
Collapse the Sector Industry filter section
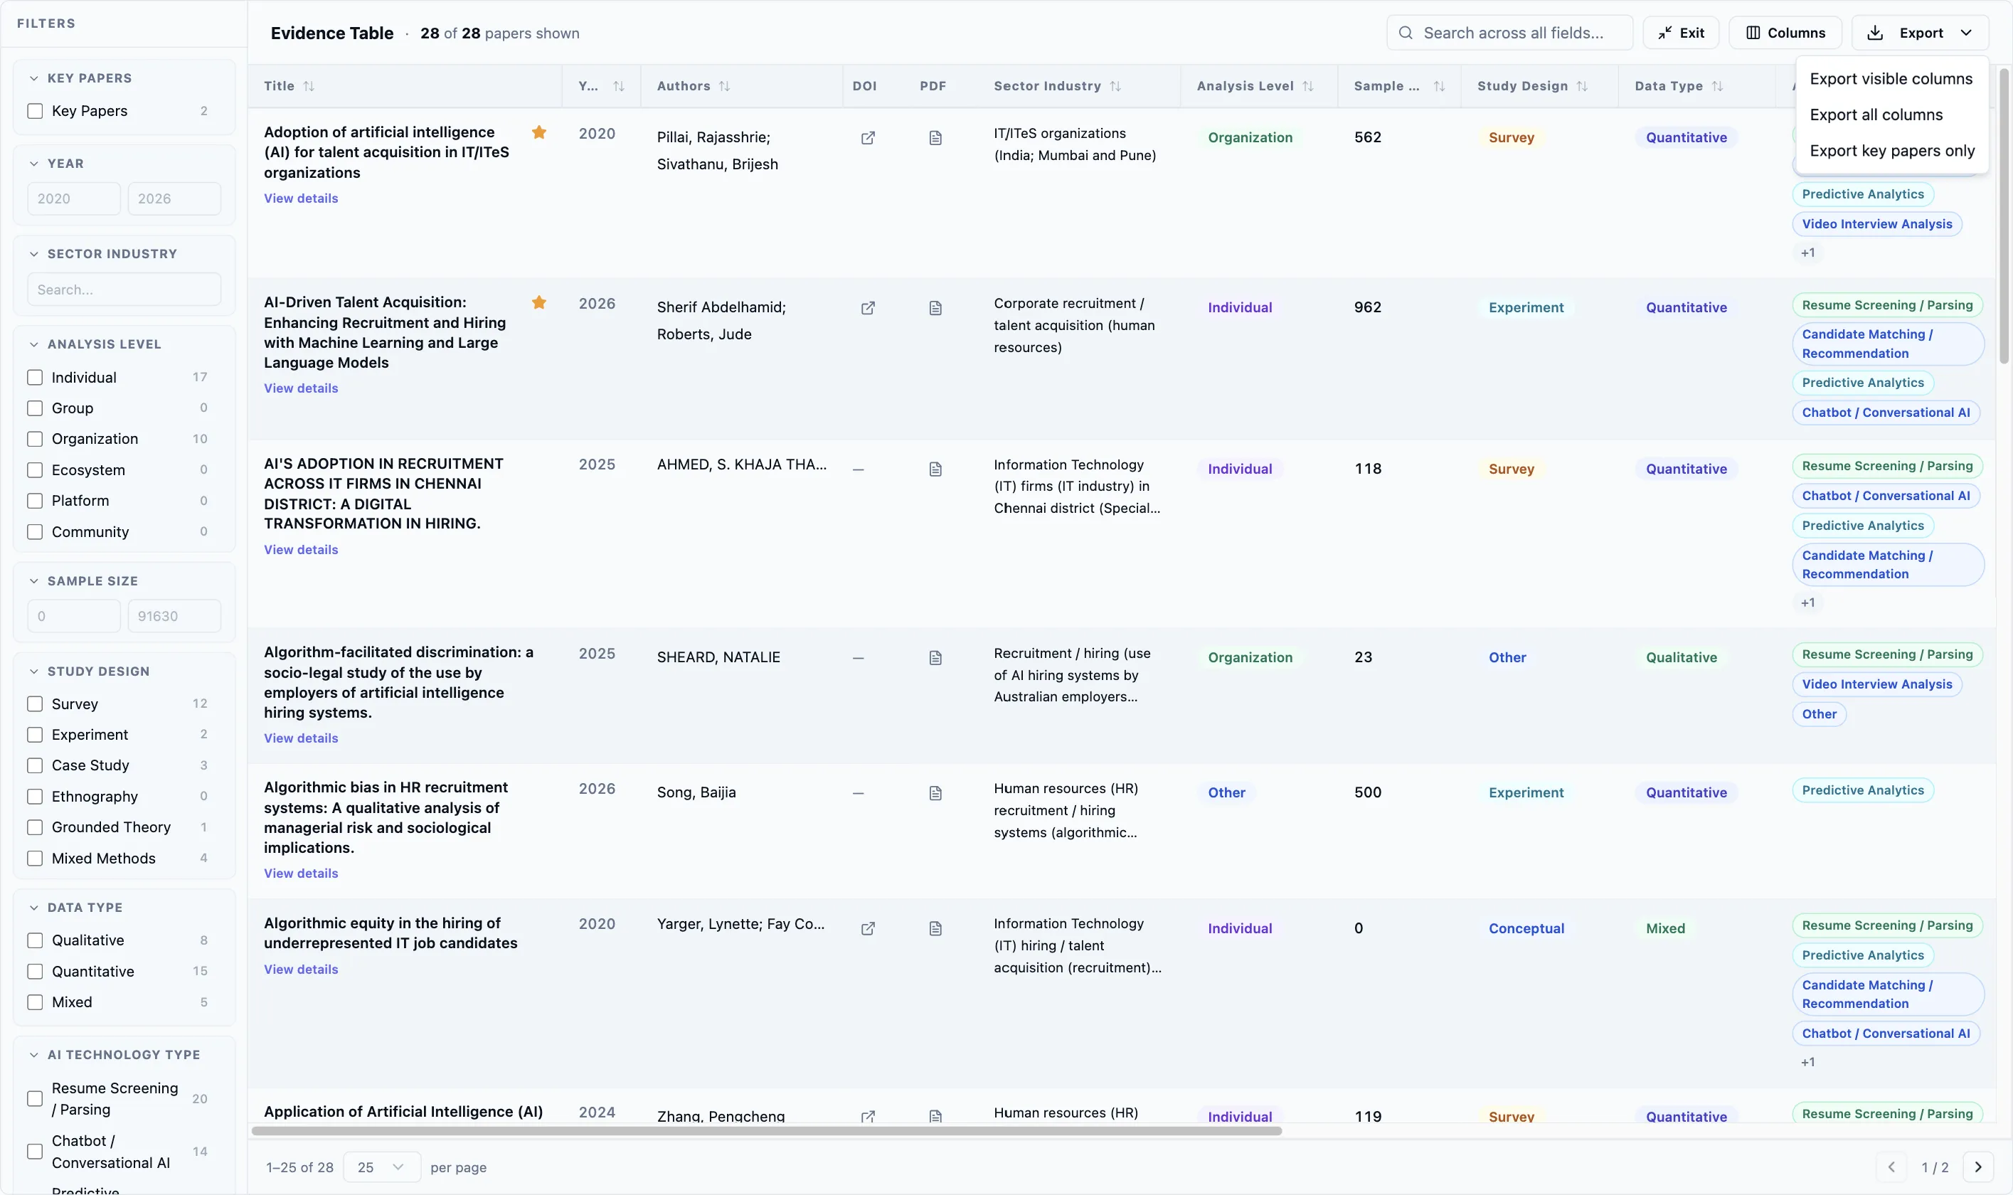[x=34, y=254]
